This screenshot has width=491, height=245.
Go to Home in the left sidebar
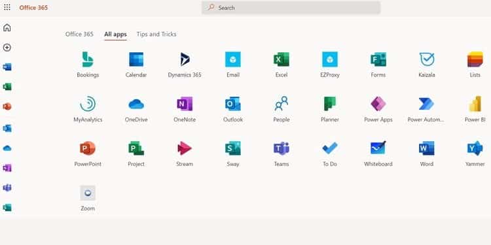pyautogui.click(x=7, y=28)
